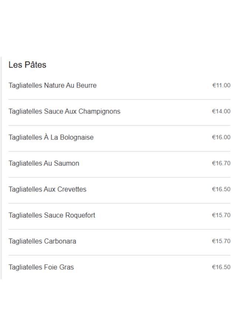
Task: Choose Tagliatelles Au Saumon dish
Action: [x=44, y=163]
